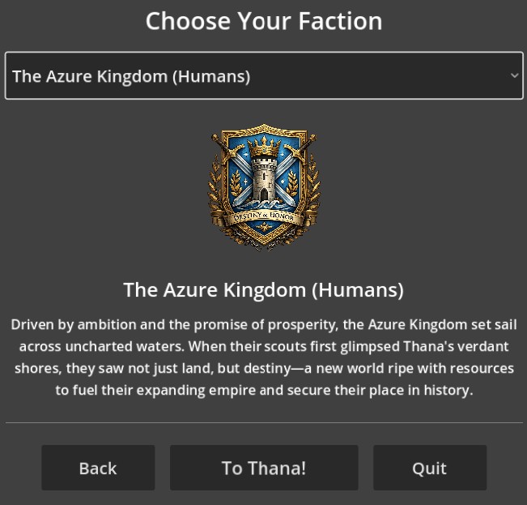Quit the game
This screenshot has width=527, height=505.
coord(429,468)
